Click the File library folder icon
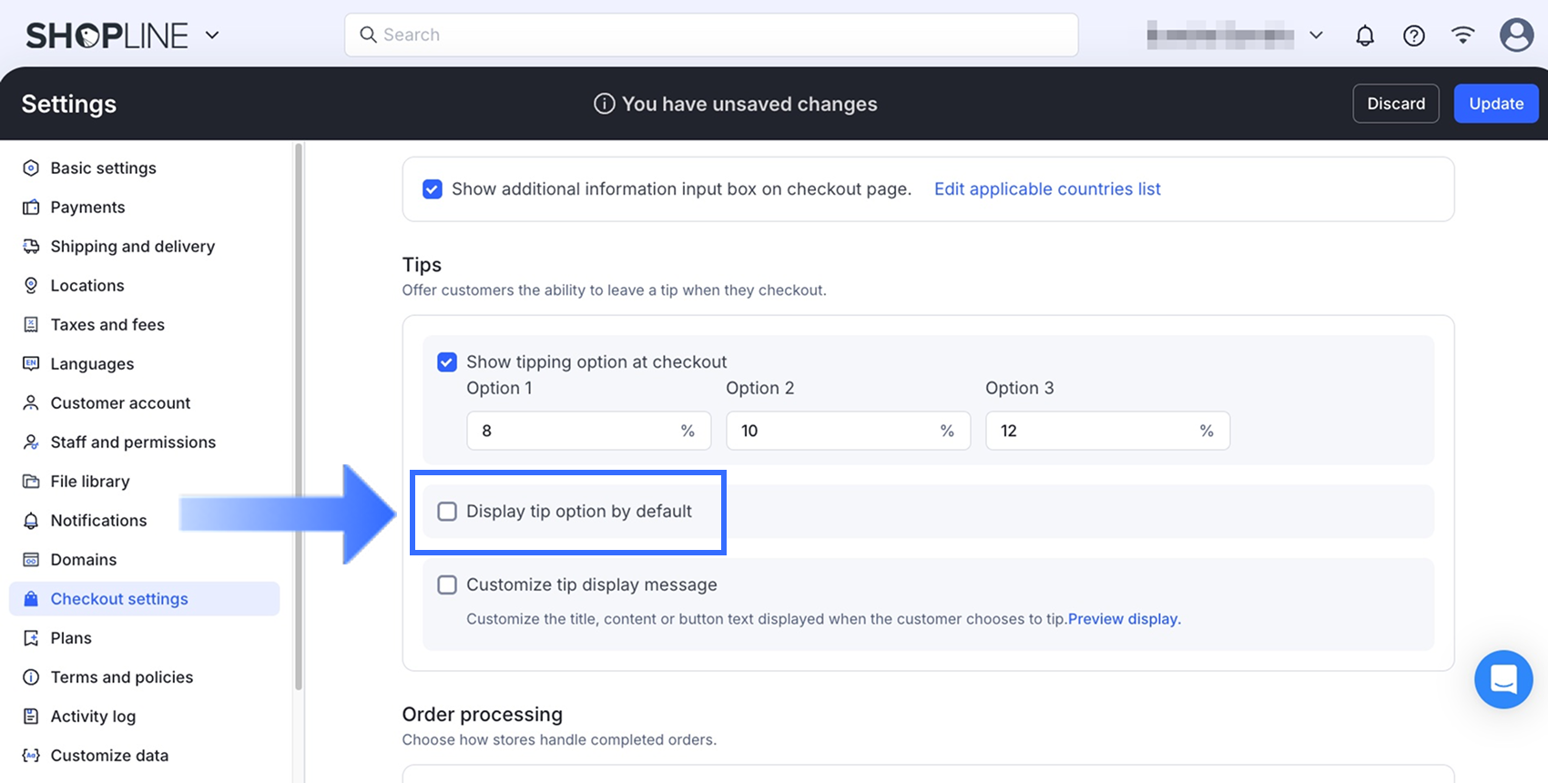This screenshot has width=1548, height=783. (x=31, y=482)
